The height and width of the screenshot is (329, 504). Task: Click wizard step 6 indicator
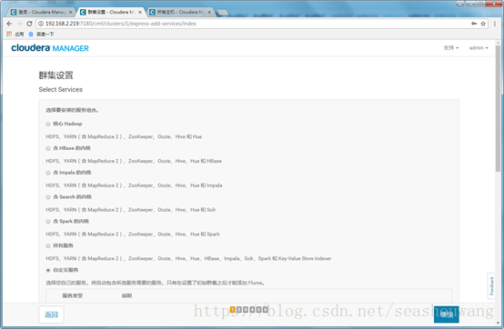point(265,309)
